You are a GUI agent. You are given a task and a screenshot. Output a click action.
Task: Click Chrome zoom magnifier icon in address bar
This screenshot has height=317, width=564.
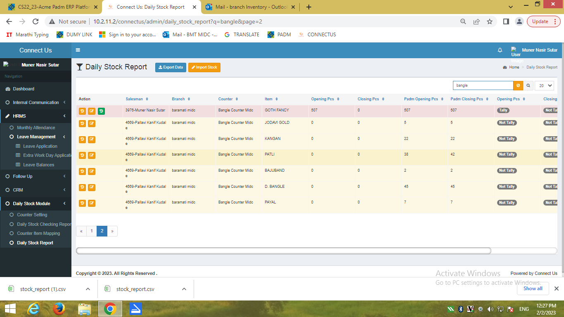click(463, 21)
